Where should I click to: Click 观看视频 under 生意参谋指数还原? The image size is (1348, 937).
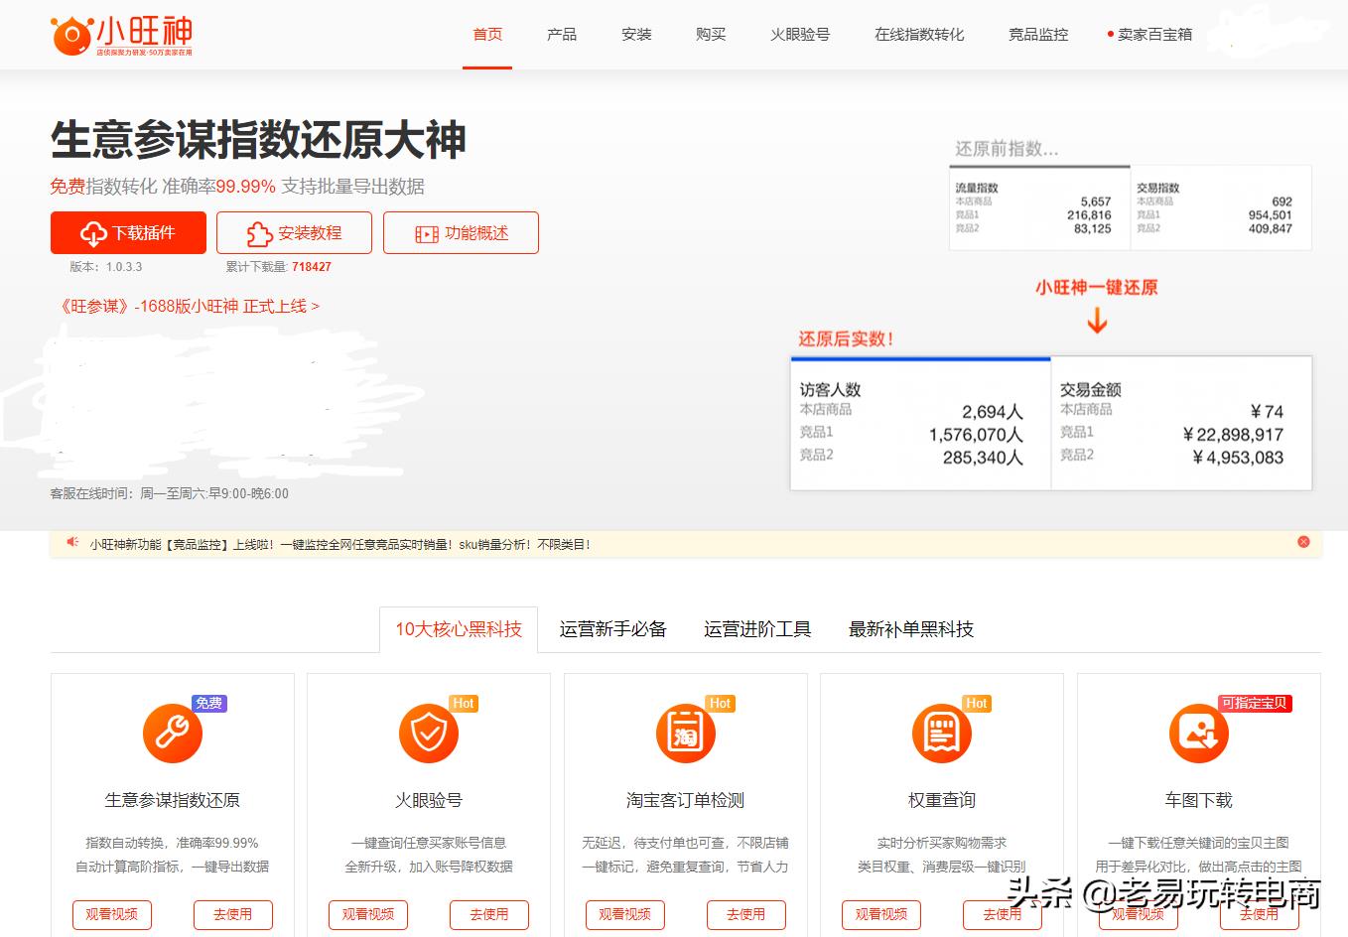click(111, 914)
